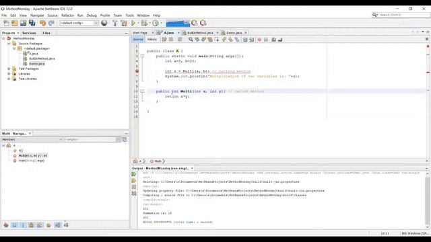Click the Ant settings icon in Output panel
This screenshot has width=431, height=242.
134,194
